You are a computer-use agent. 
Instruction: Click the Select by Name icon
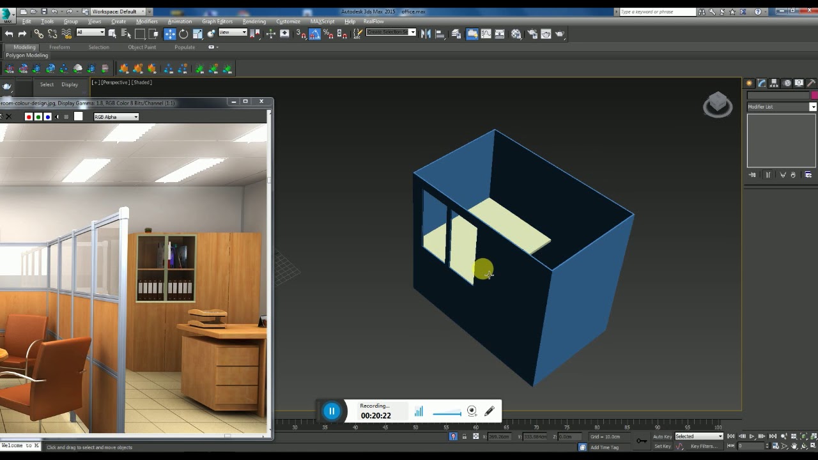[126, 34]
